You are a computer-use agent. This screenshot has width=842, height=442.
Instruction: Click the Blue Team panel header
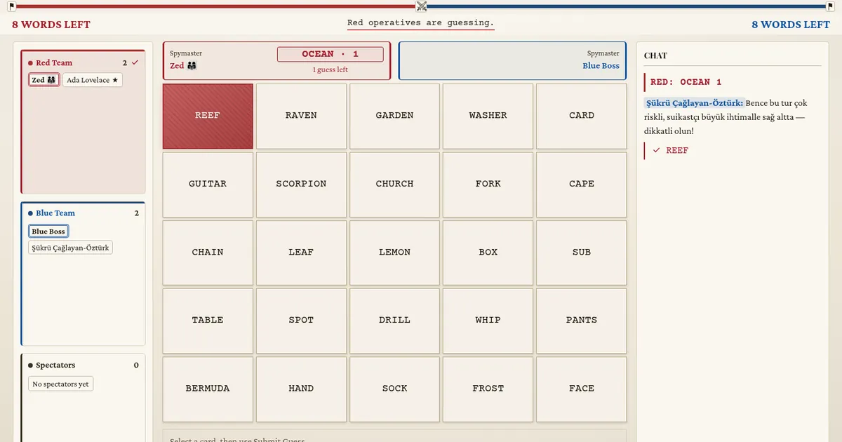(83, 213)
